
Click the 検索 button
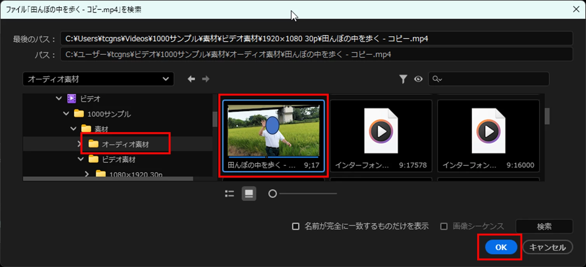pos(544,226)
